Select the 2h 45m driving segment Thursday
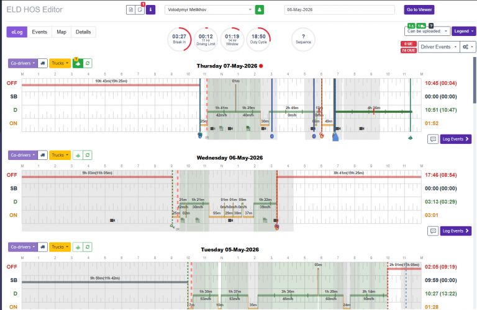 pyautogui.click(x=292, y=112)
